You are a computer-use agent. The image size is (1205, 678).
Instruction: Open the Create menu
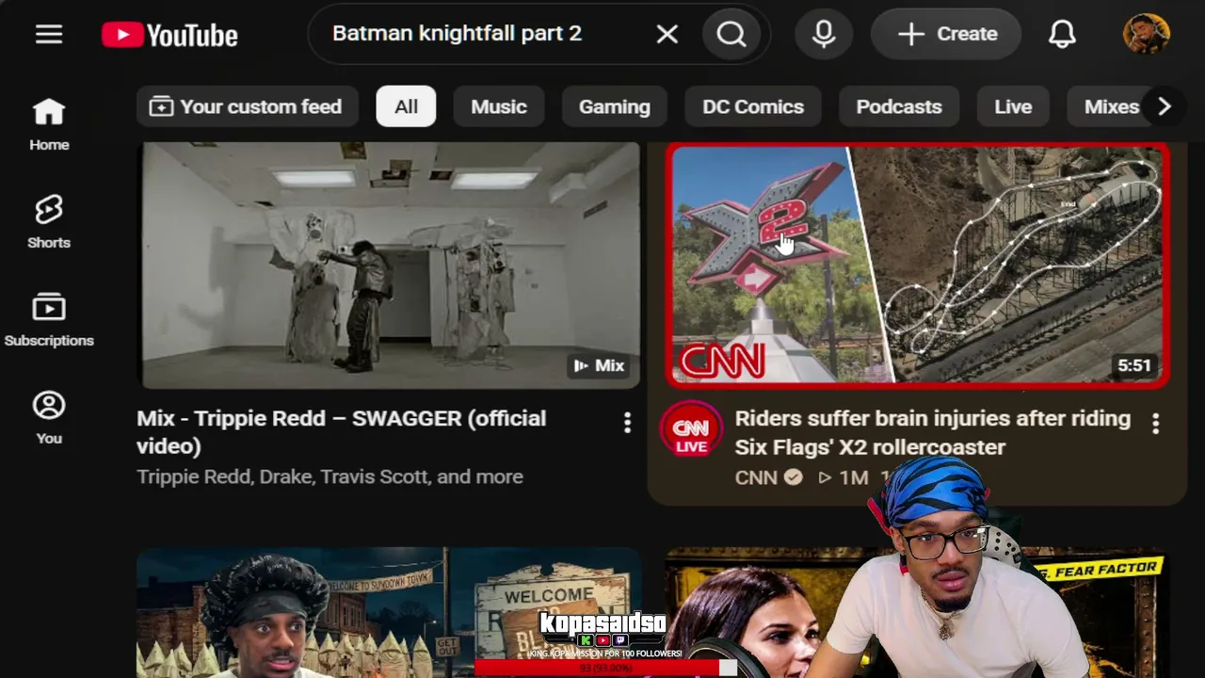tap(946, 35)
